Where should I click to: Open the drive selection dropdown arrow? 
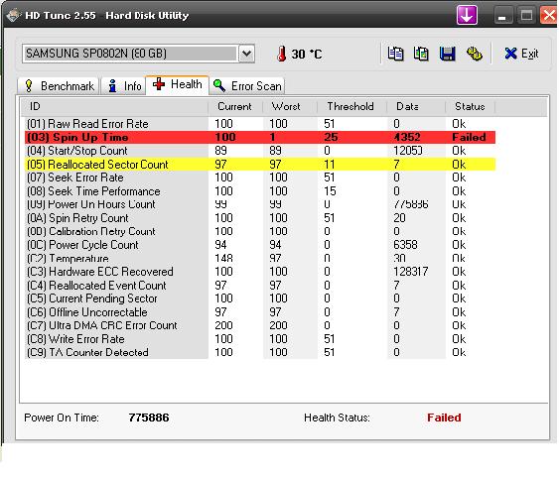246,55
